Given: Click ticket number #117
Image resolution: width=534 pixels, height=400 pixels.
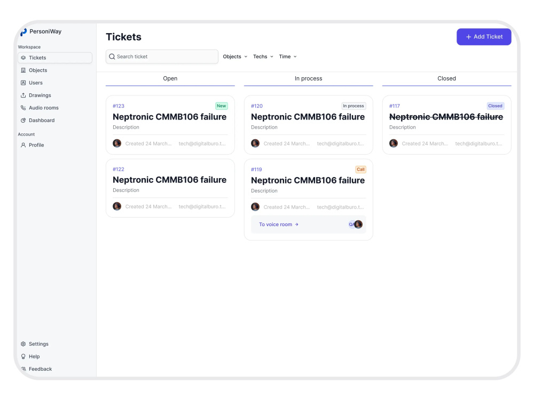Looking at the screenshot, I should (395, 106).
